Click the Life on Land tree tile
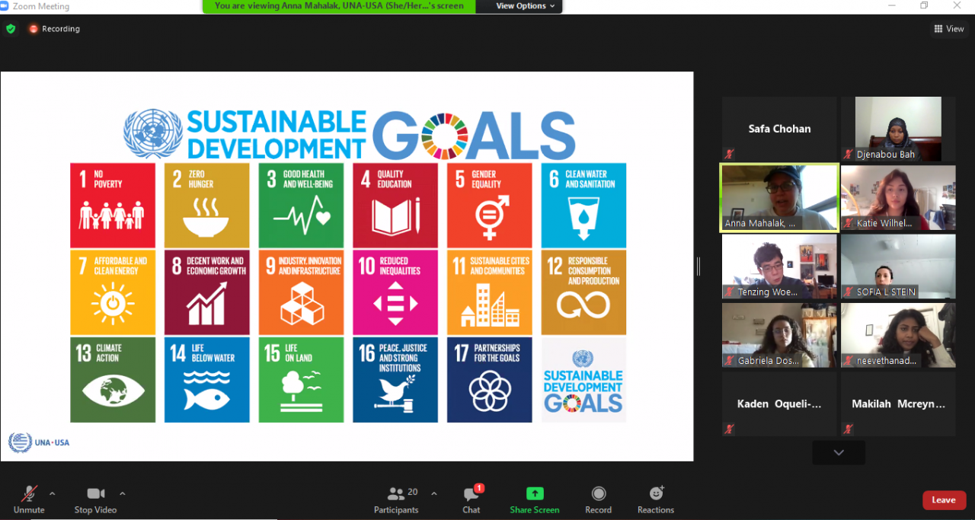This screenshot has width=975, height=520. [301, 380]
